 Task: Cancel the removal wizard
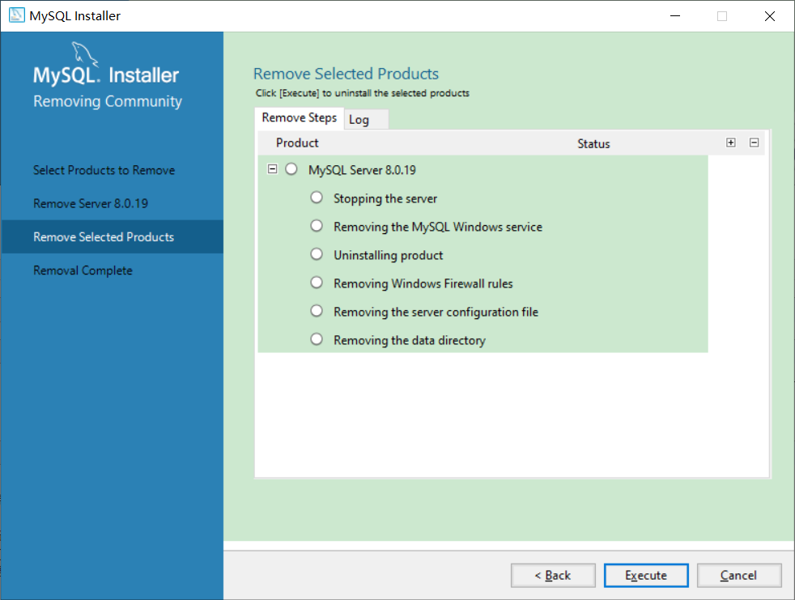pyautogui.click(x=738, y=575)
